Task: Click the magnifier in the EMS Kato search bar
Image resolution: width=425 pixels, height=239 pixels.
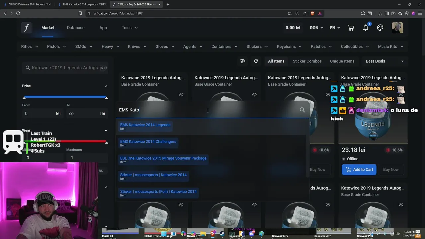Action: (x=302, y=110)
